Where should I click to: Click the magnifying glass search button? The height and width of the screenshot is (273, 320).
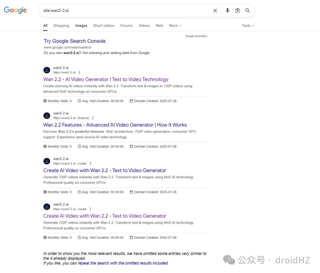(x=247, y=11)
